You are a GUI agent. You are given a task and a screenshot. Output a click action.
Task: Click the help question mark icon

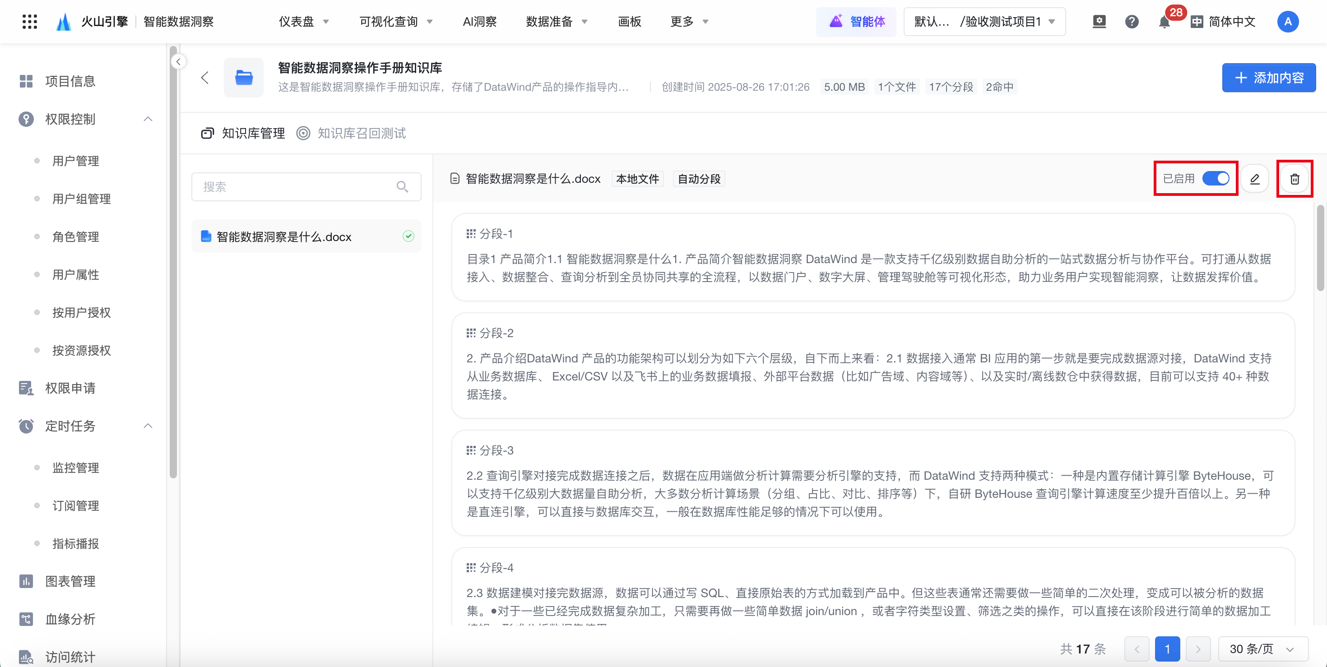pos(1132,22)
